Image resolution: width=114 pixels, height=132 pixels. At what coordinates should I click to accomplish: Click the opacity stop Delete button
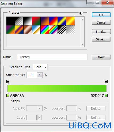click(96, 108)
